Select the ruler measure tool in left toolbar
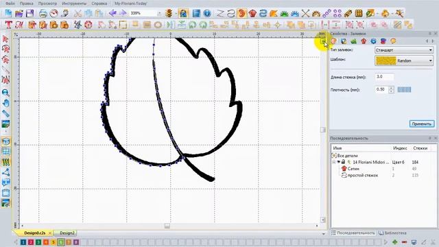Viewport: 439px width, 247px height. click(5, 113)
